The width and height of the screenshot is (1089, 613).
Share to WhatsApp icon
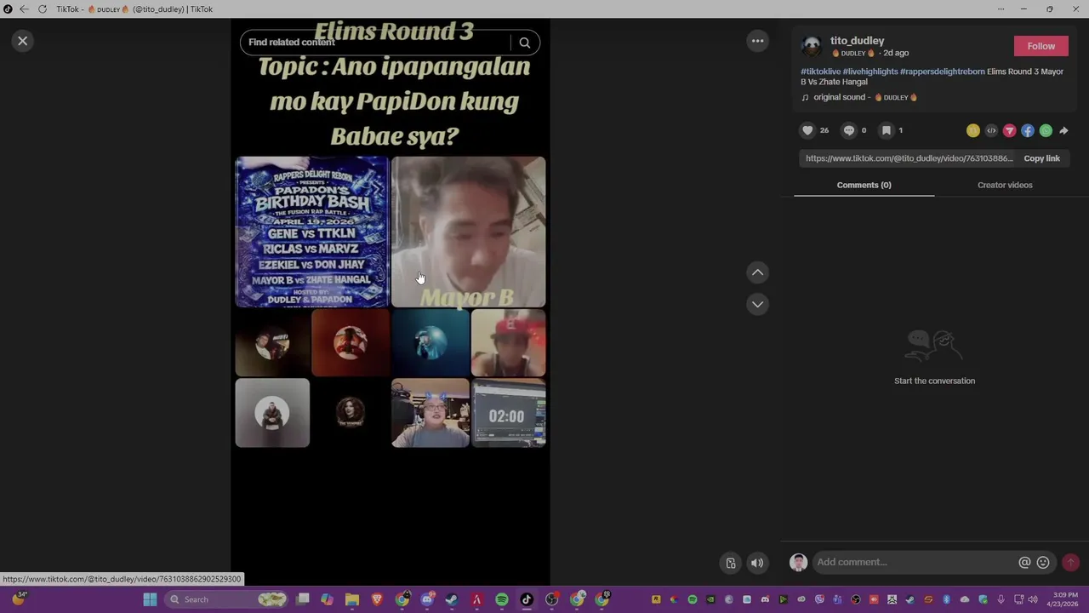tap(1046, 130)
